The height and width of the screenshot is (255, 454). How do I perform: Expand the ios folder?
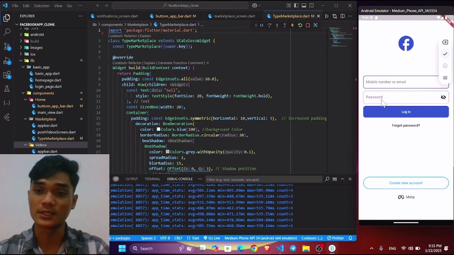point(33,54)
